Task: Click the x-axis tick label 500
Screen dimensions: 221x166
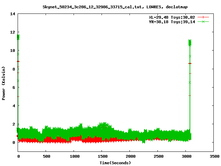Action: pos(47,156)
